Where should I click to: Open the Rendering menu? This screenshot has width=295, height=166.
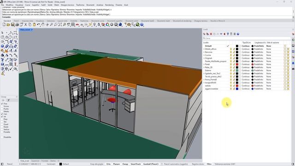pyautogui.click(x=109, y=5)
